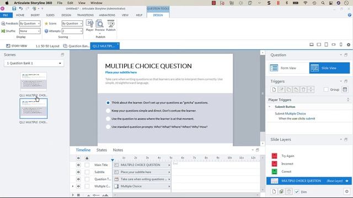Select the tablet portrait preview icon

(x=326, y=45)
